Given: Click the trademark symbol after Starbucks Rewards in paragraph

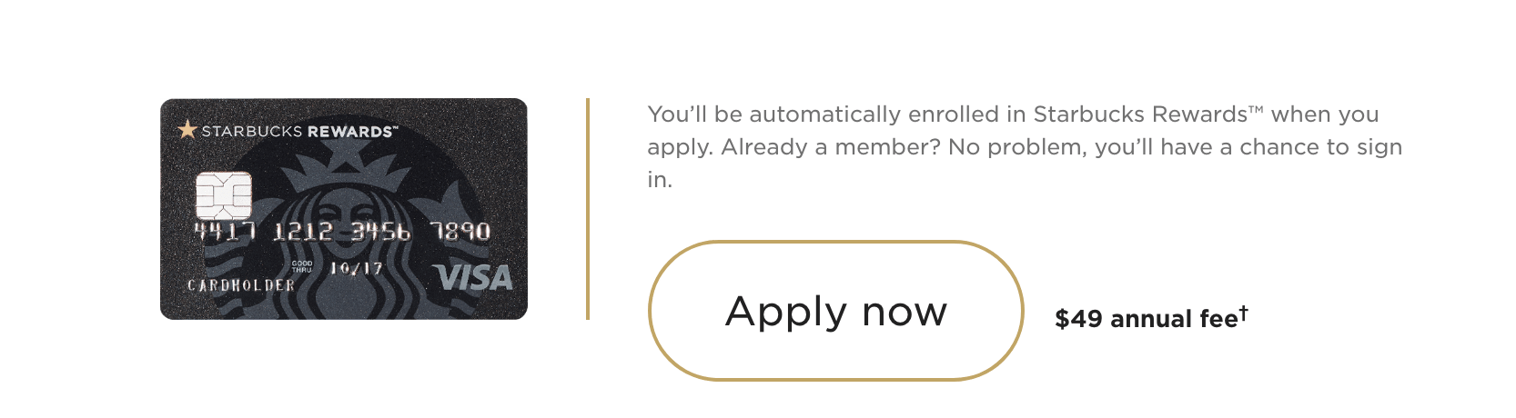Looking at the screenshot, I should pos(1256,110).
